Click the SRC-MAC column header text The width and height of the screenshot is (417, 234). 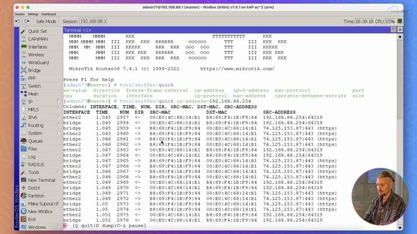tap(160, 112)
